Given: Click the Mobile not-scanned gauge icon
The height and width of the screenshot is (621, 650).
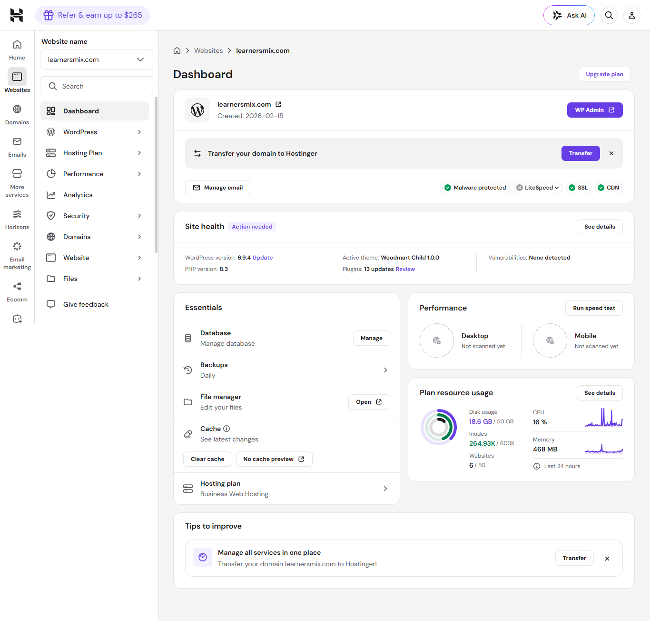Looking at the screenshot, I should point(550,341).
